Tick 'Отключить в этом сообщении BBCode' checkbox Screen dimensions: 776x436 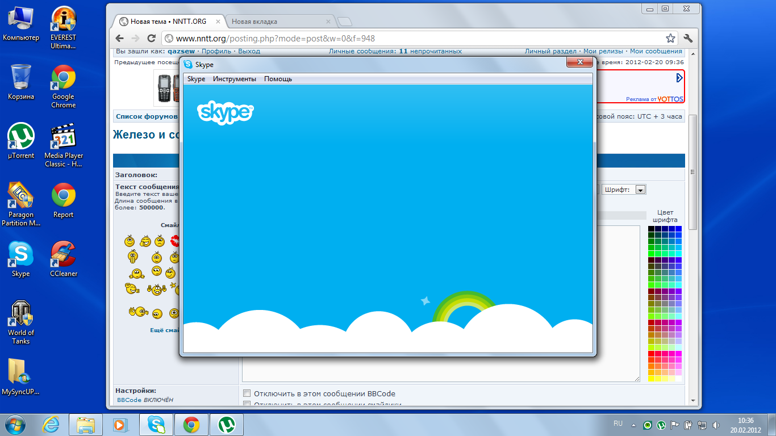(x=247, y=393)
